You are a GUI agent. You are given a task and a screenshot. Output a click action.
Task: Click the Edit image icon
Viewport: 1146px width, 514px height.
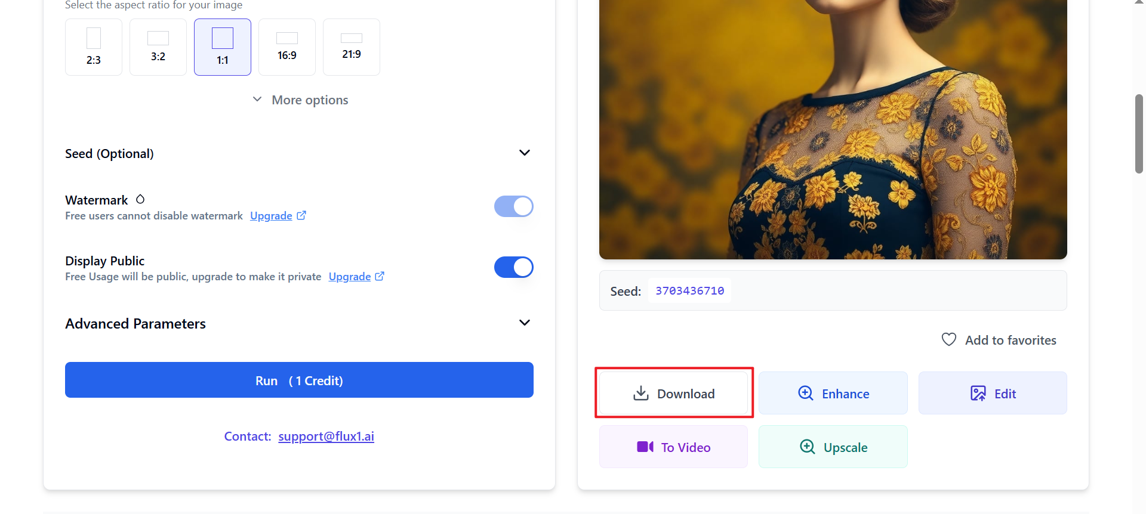tap(978, 394)
